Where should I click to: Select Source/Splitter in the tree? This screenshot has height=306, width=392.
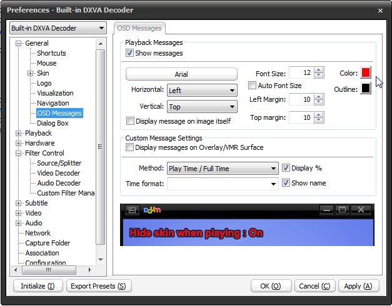pyautogui.click(x=59, y=163)
